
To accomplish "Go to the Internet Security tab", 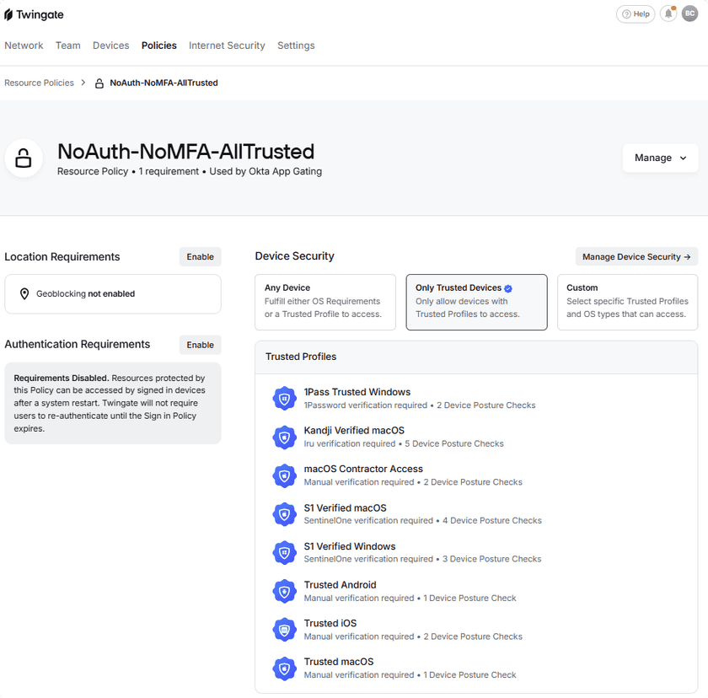I will point(227,46).
